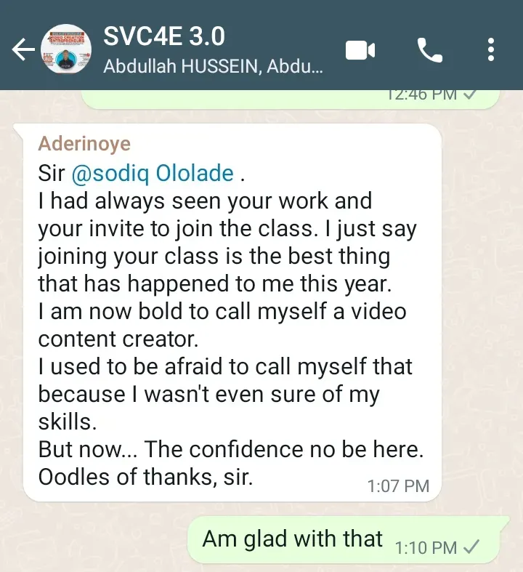Screen dimensions: 523x572
Task: Tap the "The confidence no be here" line
Action: tap(284, 449)
